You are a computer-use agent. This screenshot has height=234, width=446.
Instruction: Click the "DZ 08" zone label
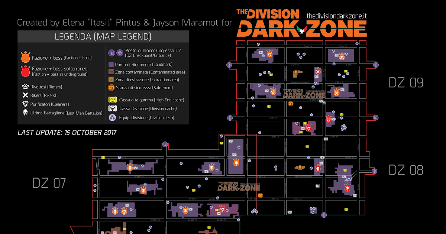pos(406,170)
